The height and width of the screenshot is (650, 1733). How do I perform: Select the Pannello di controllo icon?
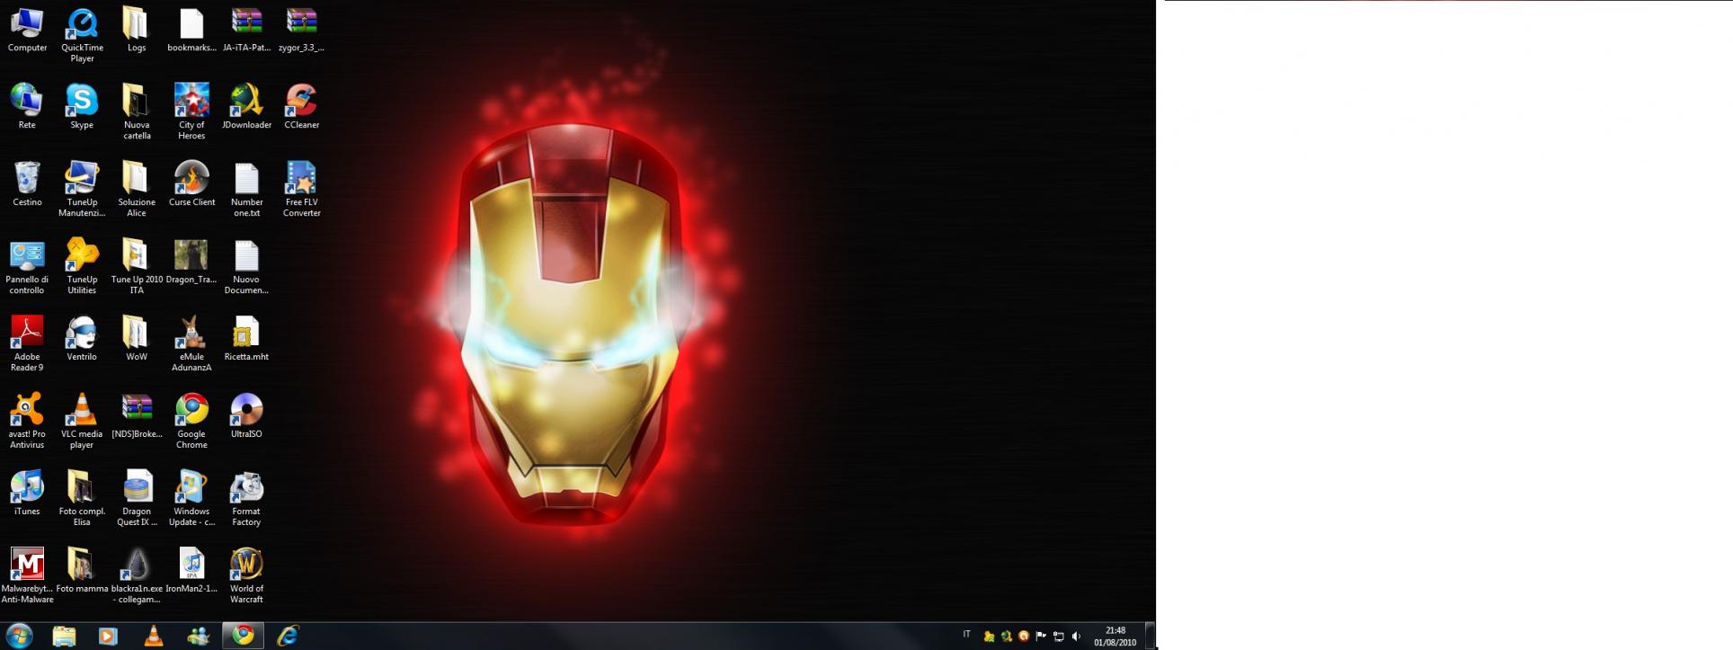27,268
